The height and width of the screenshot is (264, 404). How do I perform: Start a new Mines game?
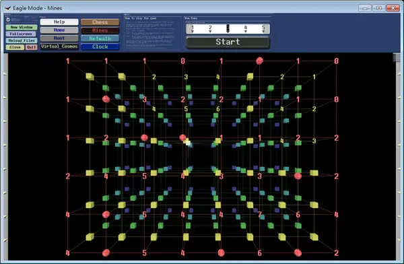(x=228, y=42)
